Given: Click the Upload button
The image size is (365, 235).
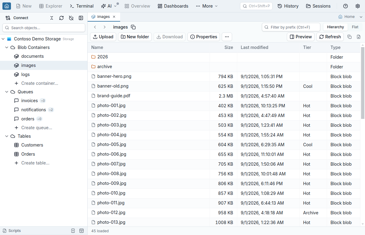Looking at the screenshot, I should (x=103, y=37).
